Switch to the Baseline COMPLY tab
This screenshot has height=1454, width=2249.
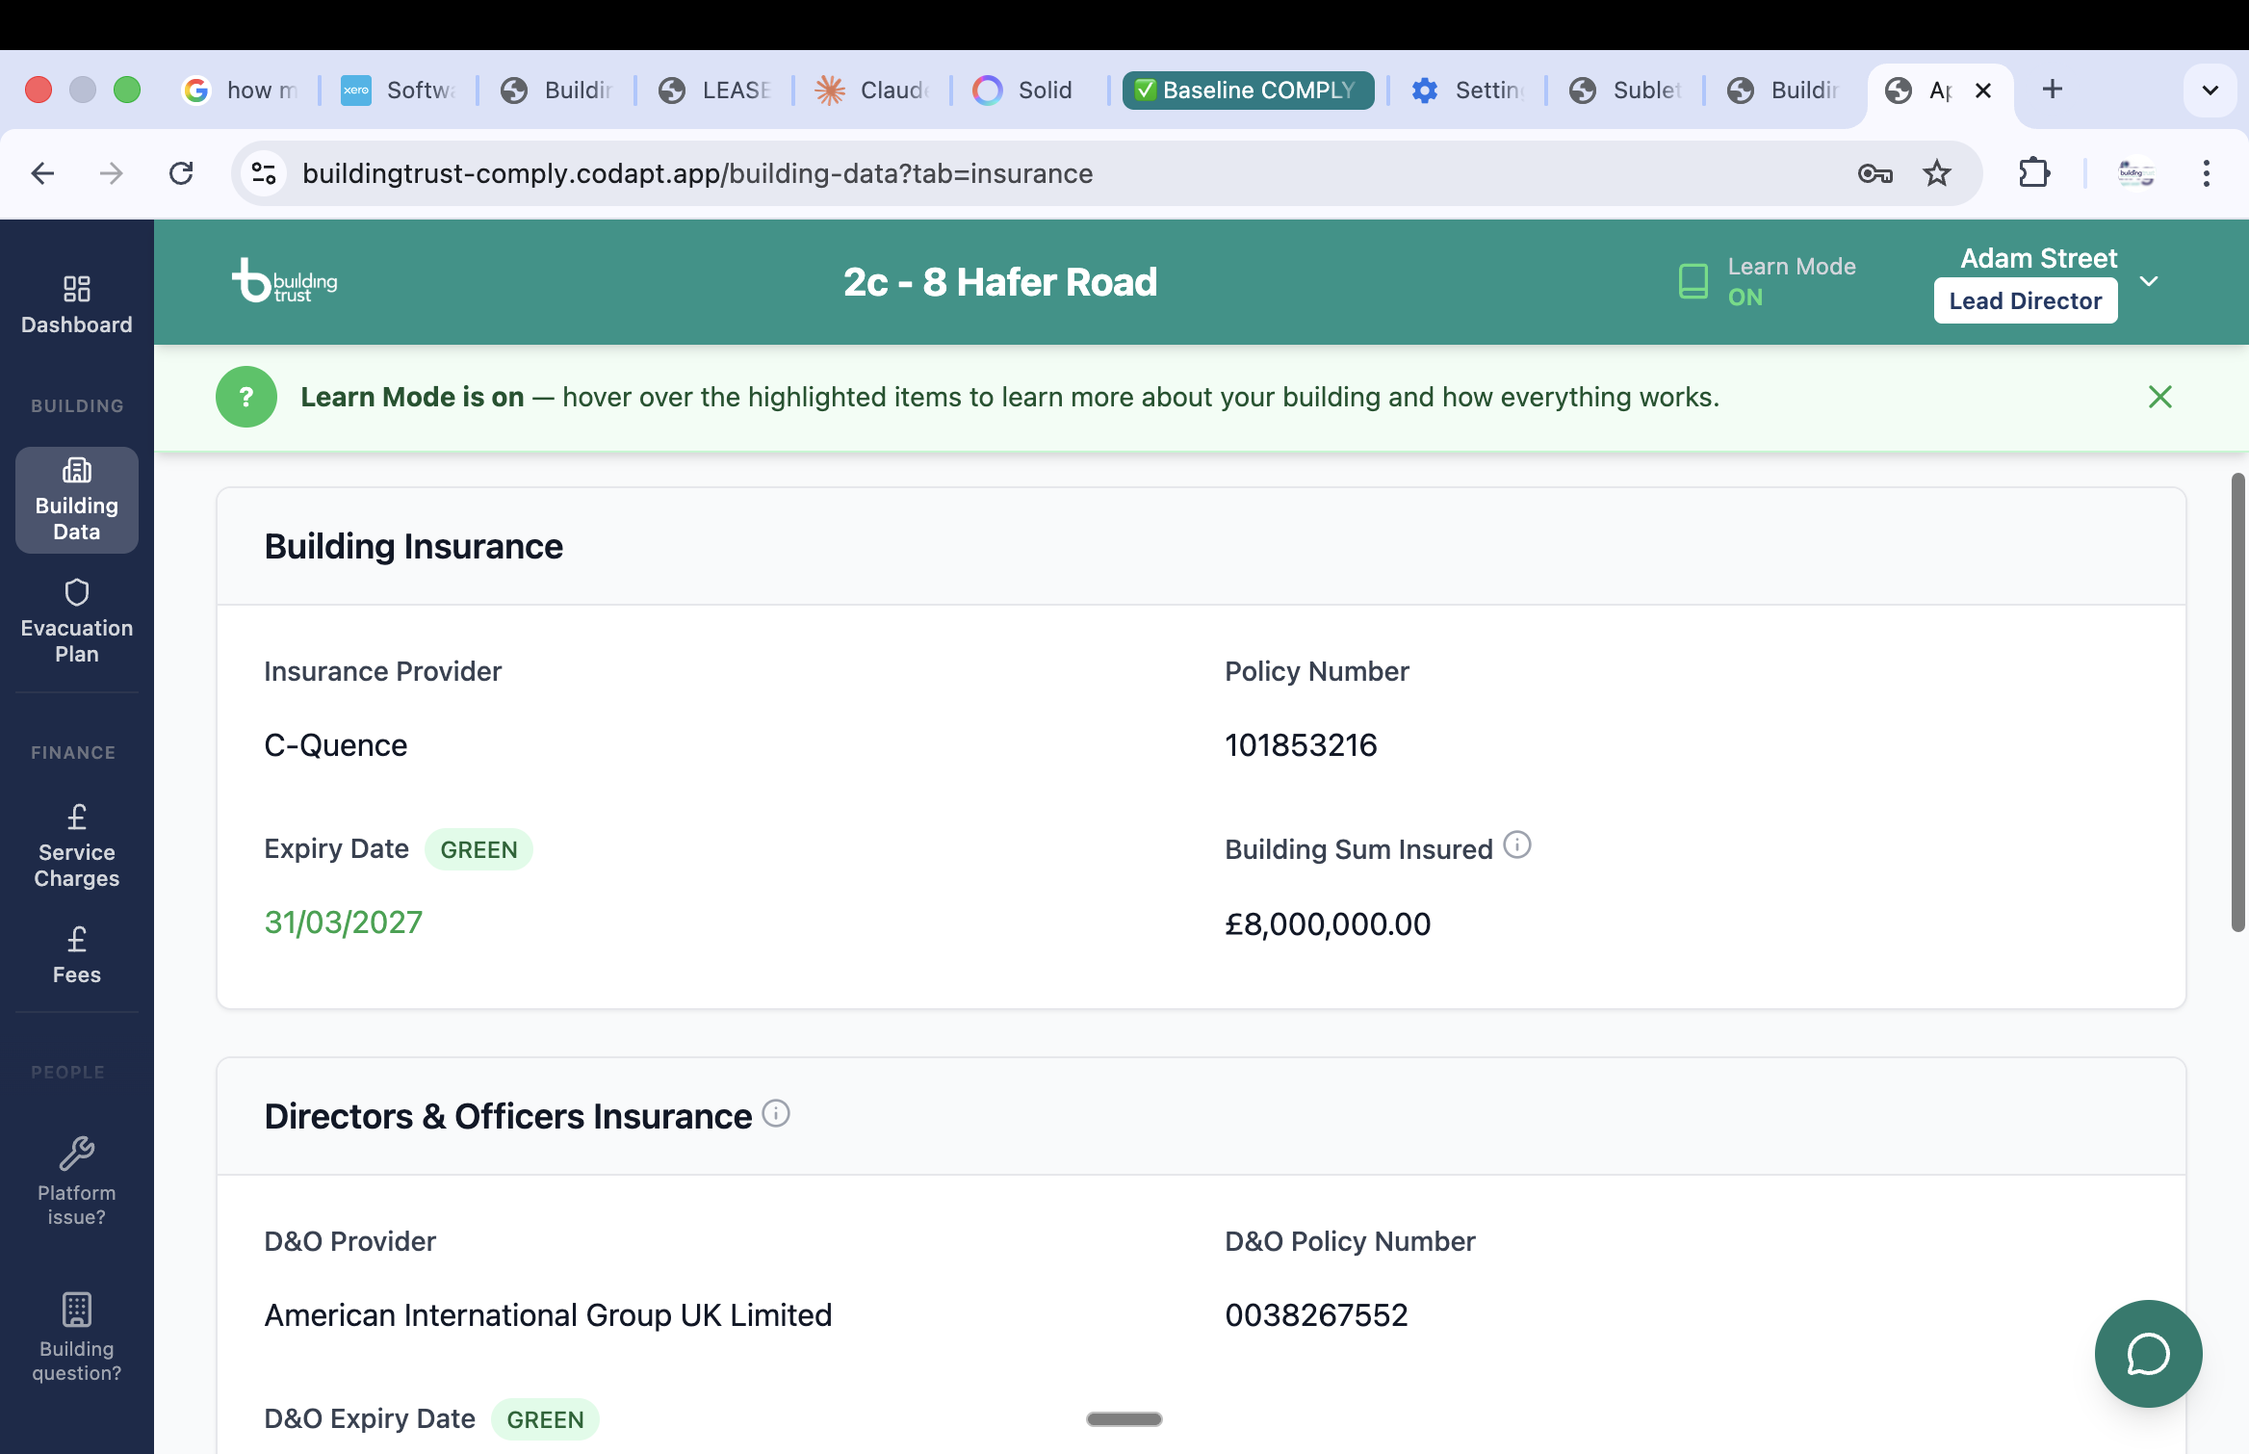click(x=1247, y=90)
